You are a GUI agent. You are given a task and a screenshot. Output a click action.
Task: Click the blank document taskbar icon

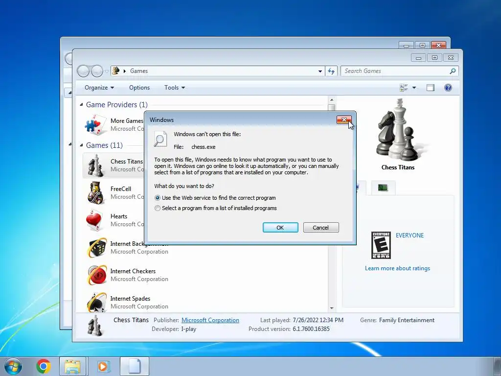pos(135,366)
